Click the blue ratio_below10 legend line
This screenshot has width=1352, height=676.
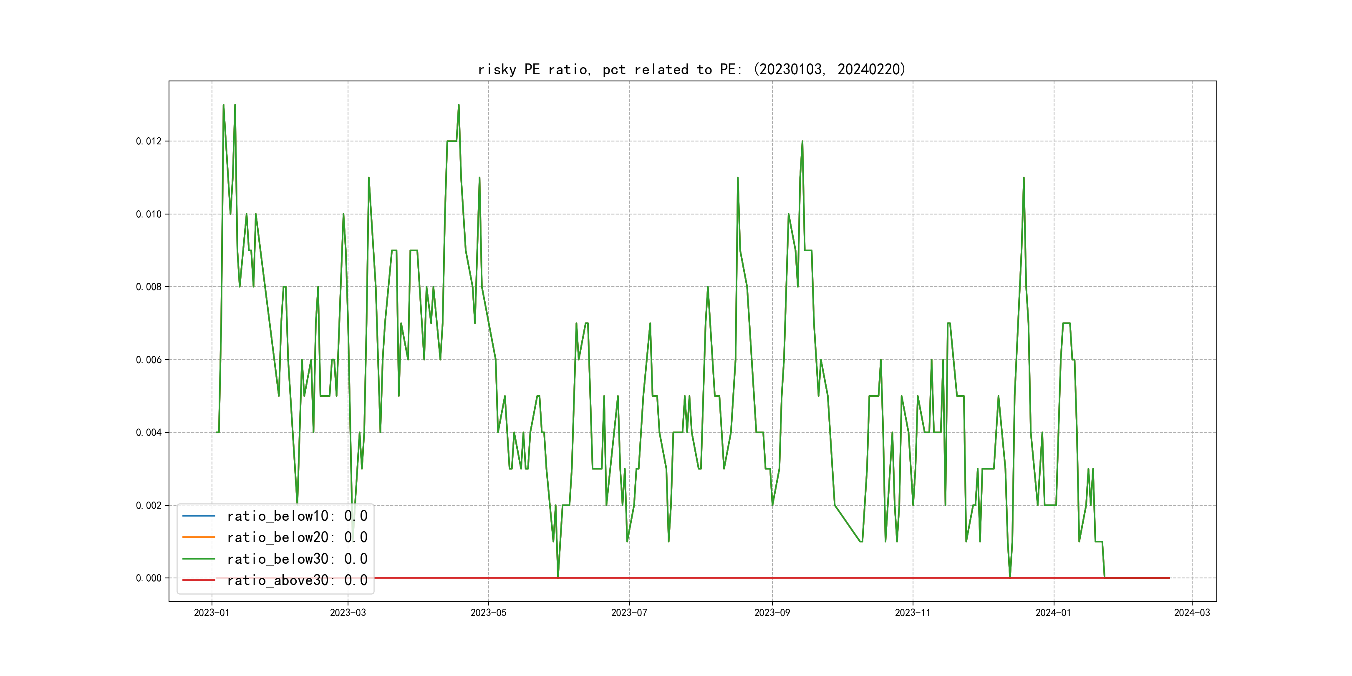(x=198, y=516)
